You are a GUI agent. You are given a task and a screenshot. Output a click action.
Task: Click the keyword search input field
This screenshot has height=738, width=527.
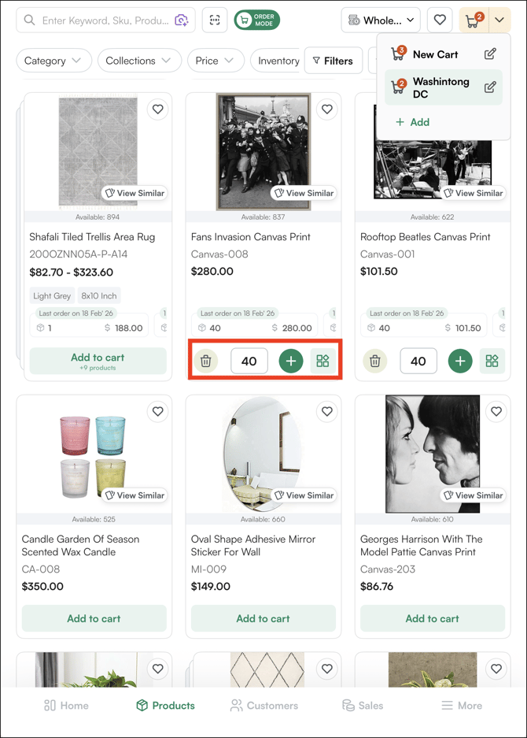coord(106,20)
